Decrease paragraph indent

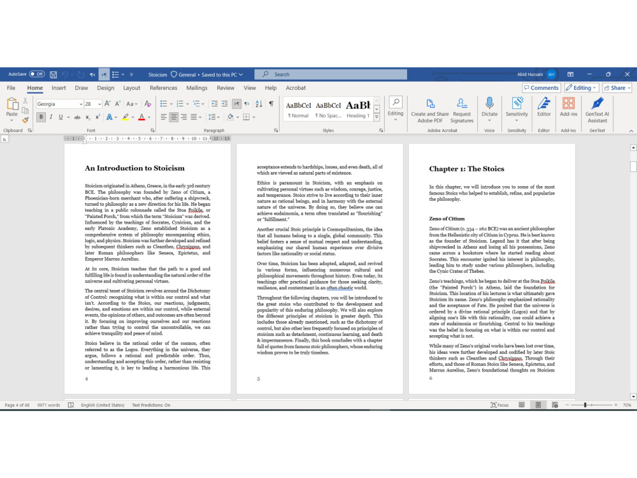tap(215, 104)
